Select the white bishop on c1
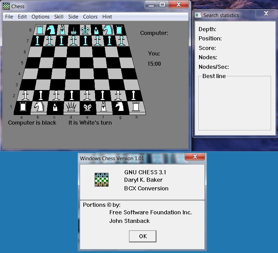Screen dimensions: 278x253 [55, 106]
